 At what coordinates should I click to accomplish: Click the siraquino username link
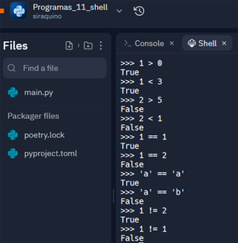47,16
